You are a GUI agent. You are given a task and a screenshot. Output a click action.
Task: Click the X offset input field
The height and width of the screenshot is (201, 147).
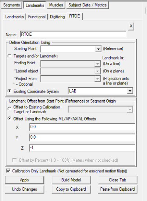coord(83,127)
